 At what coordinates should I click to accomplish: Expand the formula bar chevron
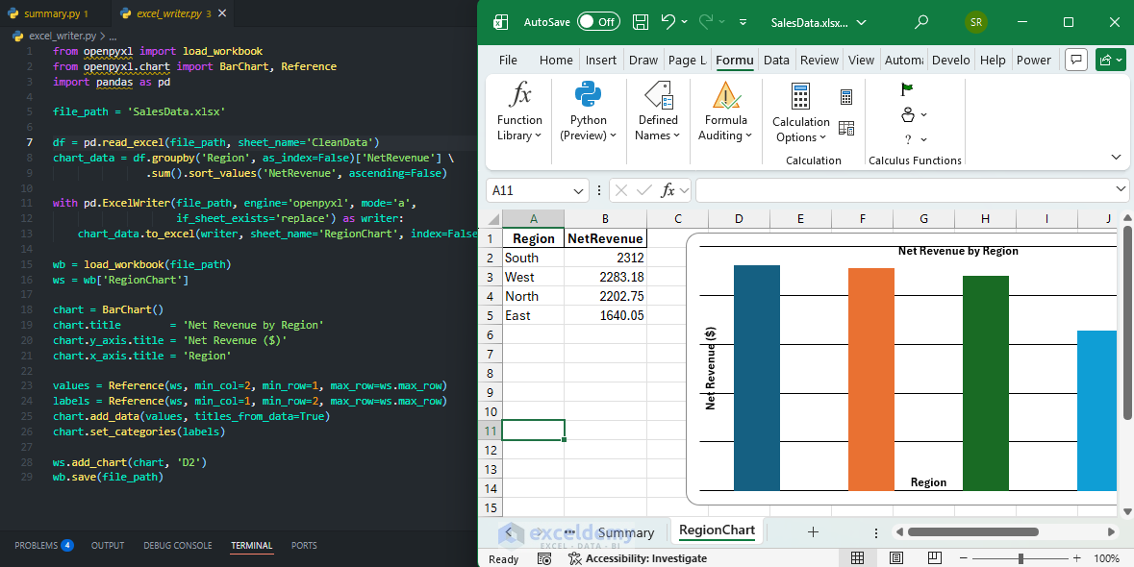click(1121, 190)
